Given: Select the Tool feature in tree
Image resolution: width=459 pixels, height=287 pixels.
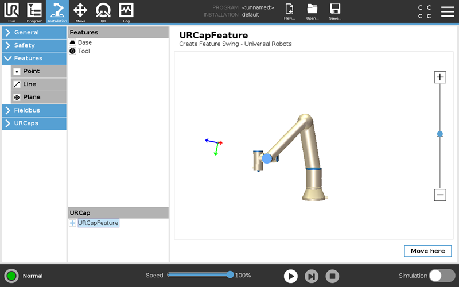Looking at the screenshot, I should (84, 51).
